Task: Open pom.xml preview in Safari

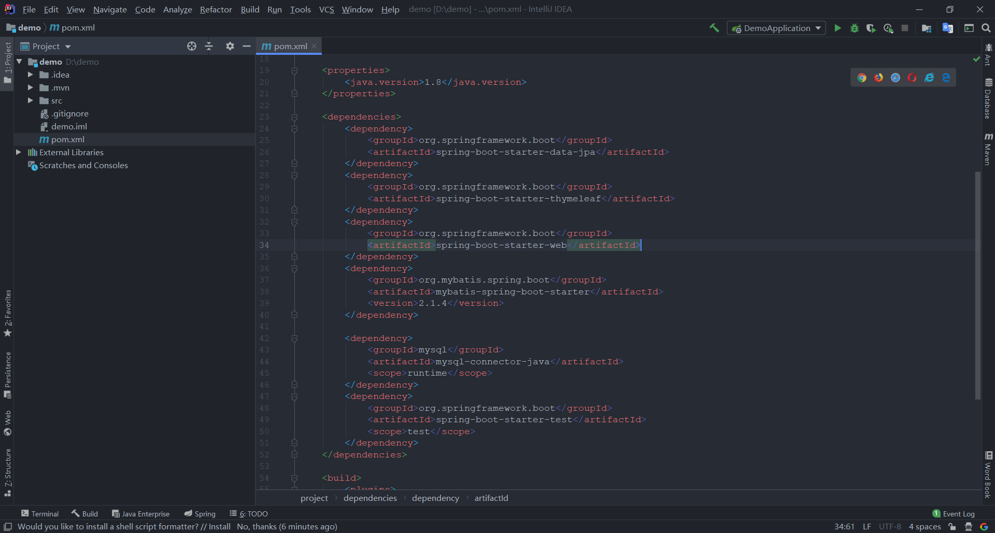Action: pyautogui.click(x=895, y=78)
